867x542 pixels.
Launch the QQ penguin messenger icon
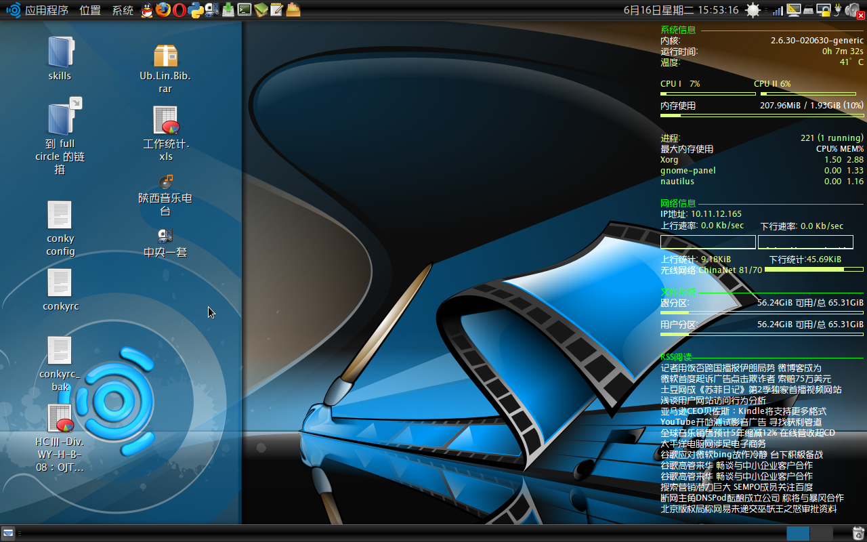point(147,10)
